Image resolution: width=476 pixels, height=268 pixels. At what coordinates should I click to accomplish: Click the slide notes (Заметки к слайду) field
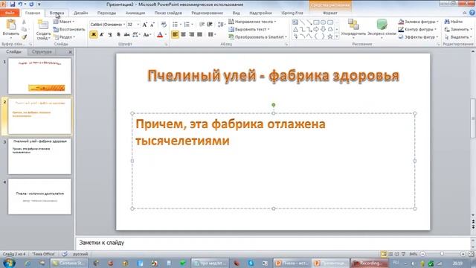pyautogui.click(x=273, y=243)
